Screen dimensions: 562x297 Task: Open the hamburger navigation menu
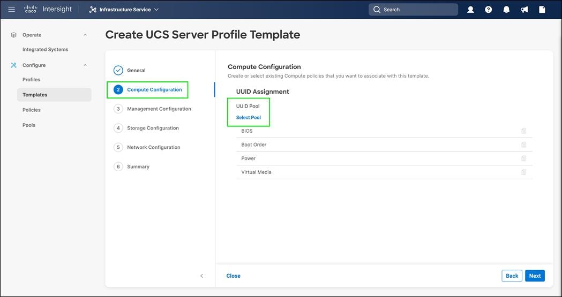click(11, 9)
